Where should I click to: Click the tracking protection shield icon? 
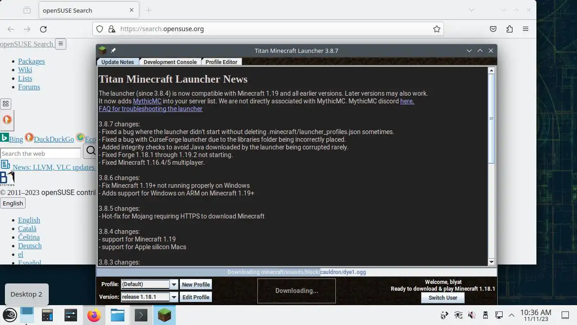(100, 29)
